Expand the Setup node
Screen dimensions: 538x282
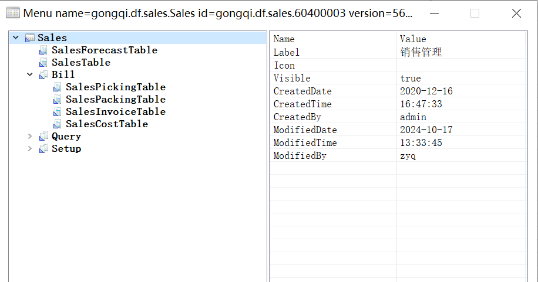click(x=30, y=149)
